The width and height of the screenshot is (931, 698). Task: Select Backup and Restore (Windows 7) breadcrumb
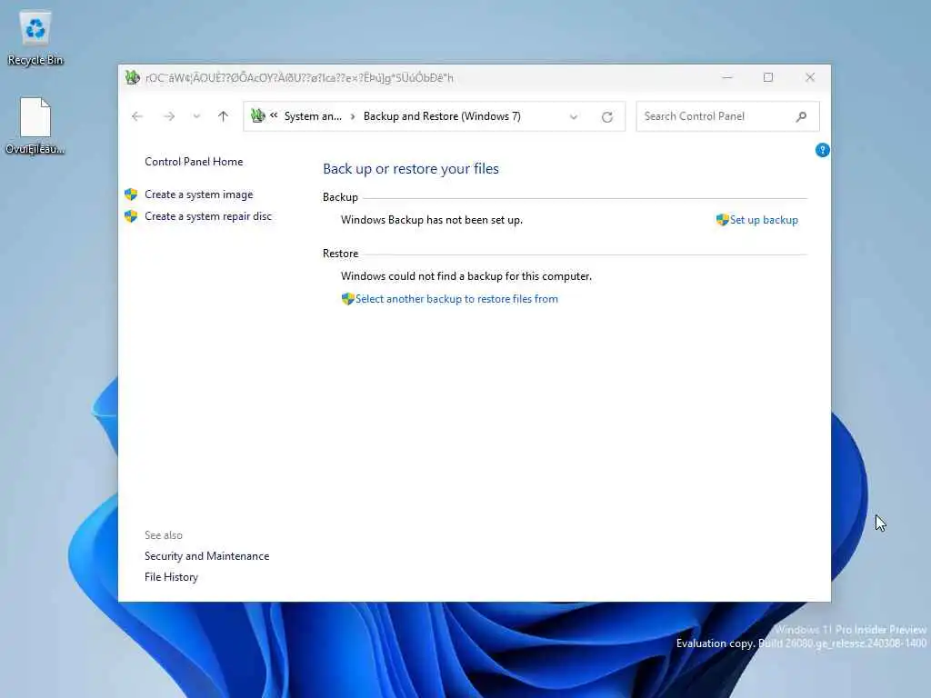(x=442, y=116)
